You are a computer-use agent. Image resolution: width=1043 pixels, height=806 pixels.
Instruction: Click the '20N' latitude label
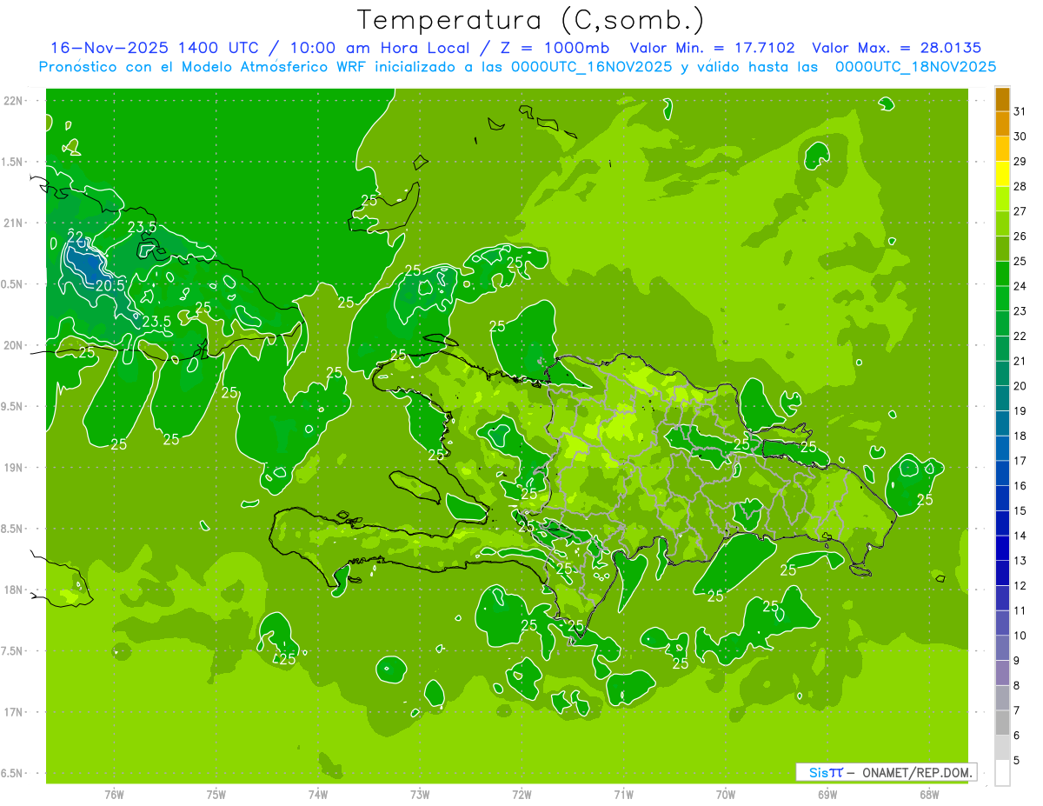(x=14, y=345)
